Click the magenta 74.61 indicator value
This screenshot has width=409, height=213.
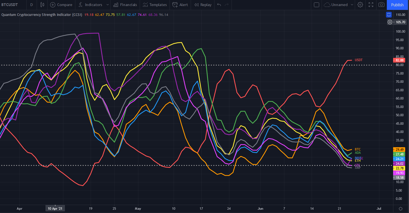[142, 15]
